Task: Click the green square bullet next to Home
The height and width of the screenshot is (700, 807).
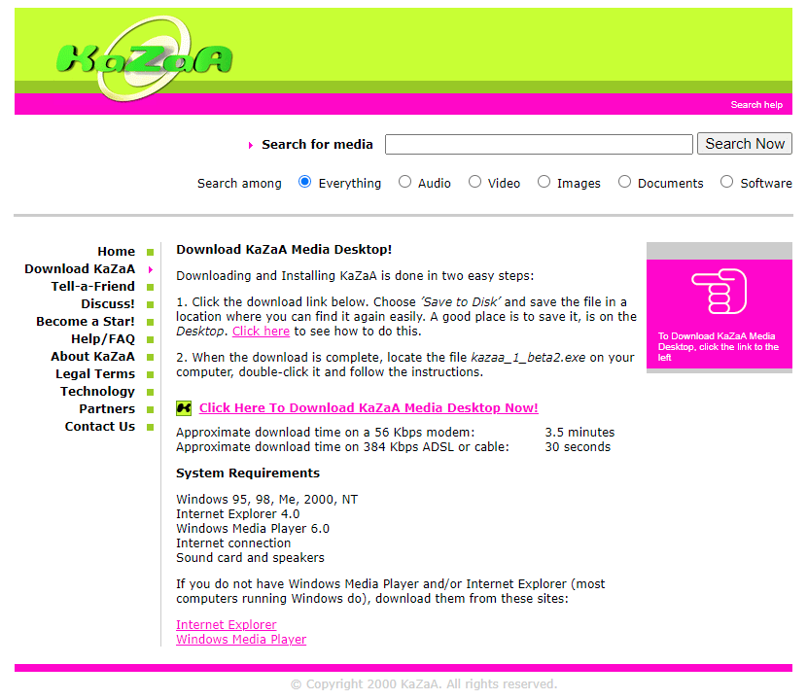Action: click(151, 252)
